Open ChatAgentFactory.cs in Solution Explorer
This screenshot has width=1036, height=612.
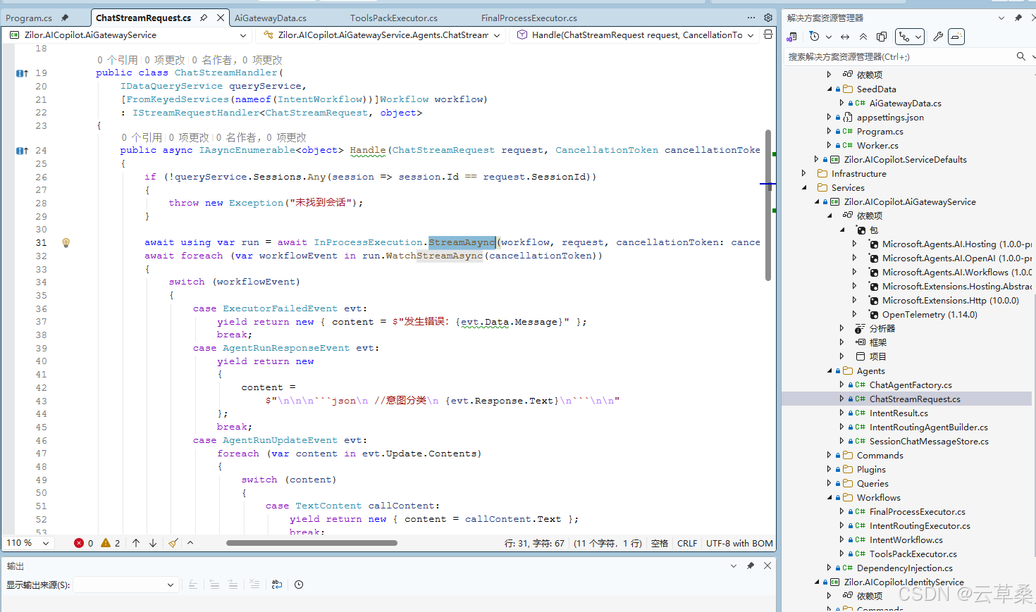point(911,385)
